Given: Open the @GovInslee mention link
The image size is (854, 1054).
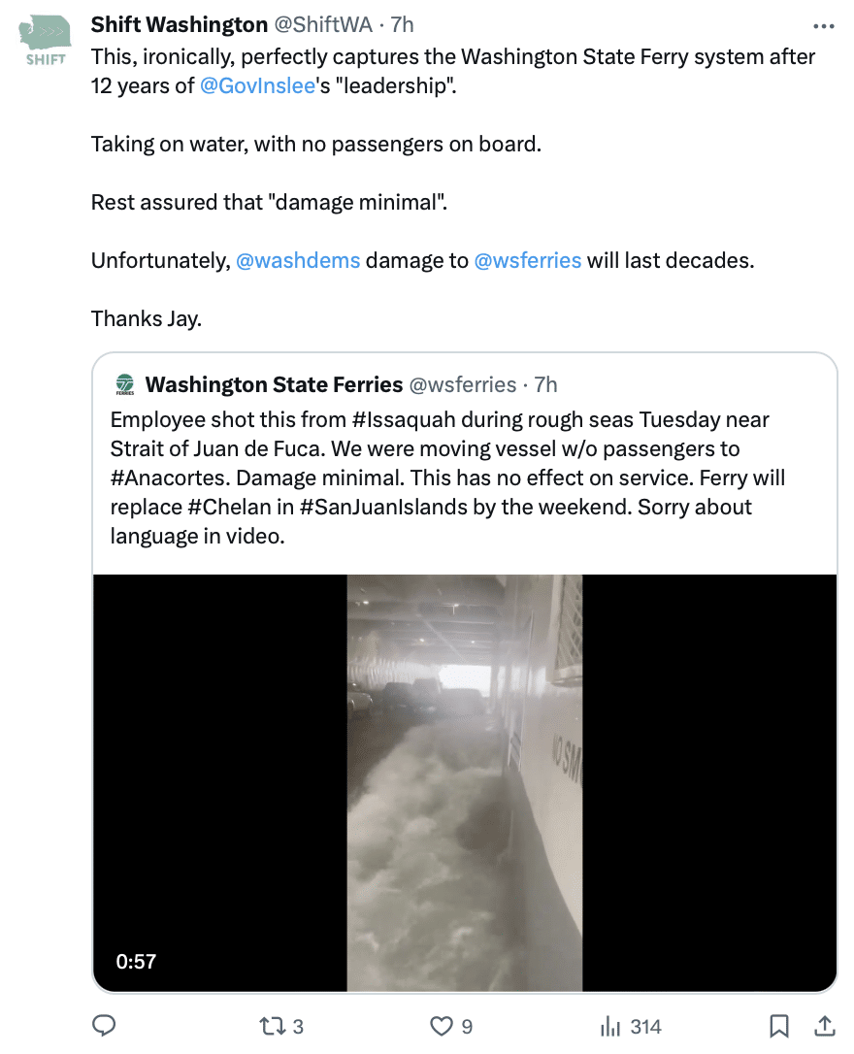Looking at the screenshot, I should 257,85.
